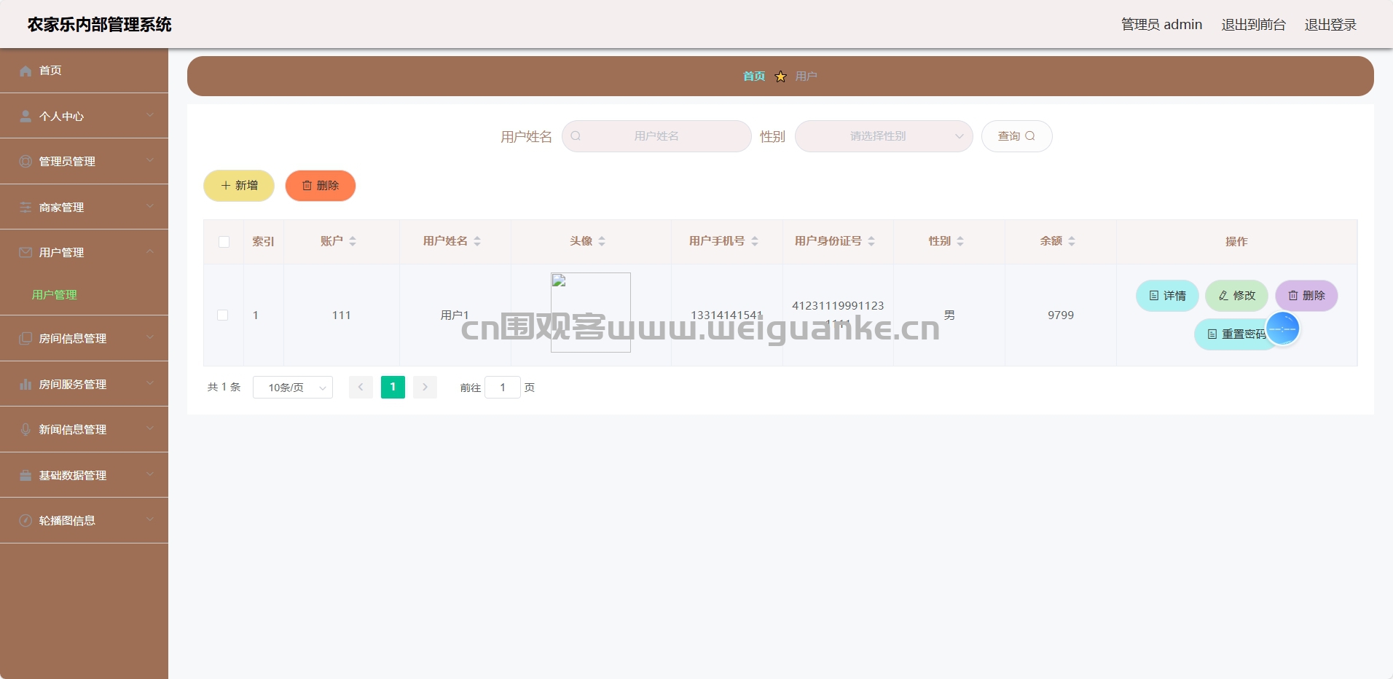
Task: Select the green 用户管理 submenu item
Action: [x=55, y=295]
